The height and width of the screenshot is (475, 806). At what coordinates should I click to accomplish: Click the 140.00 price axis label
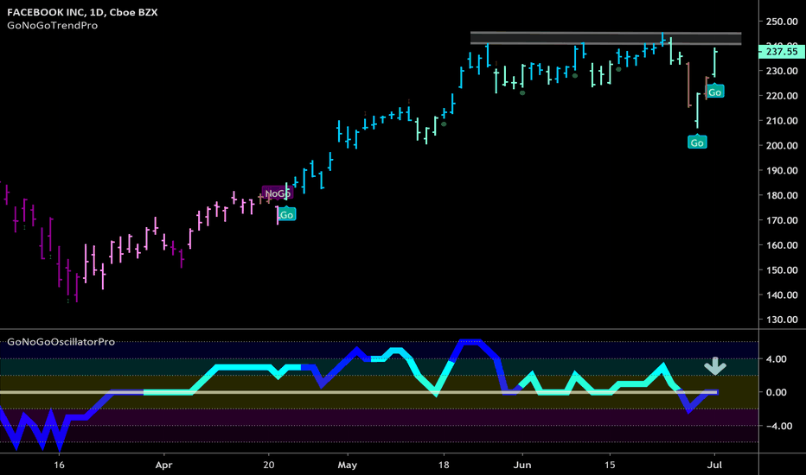[782, 294]
